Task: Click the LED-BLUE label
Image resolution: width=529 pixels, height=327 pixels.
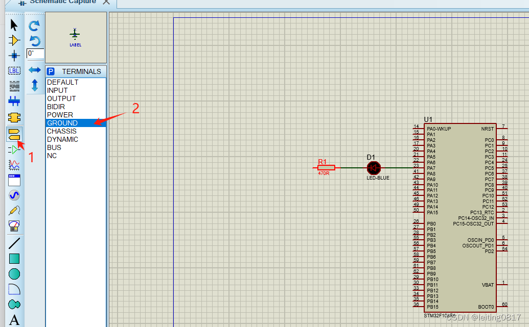Action: click(378, 178)
